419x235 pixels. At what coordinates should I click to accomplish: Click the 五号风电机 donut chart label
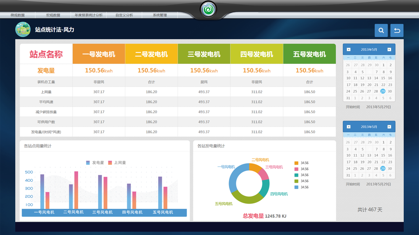tap(224, 204)
